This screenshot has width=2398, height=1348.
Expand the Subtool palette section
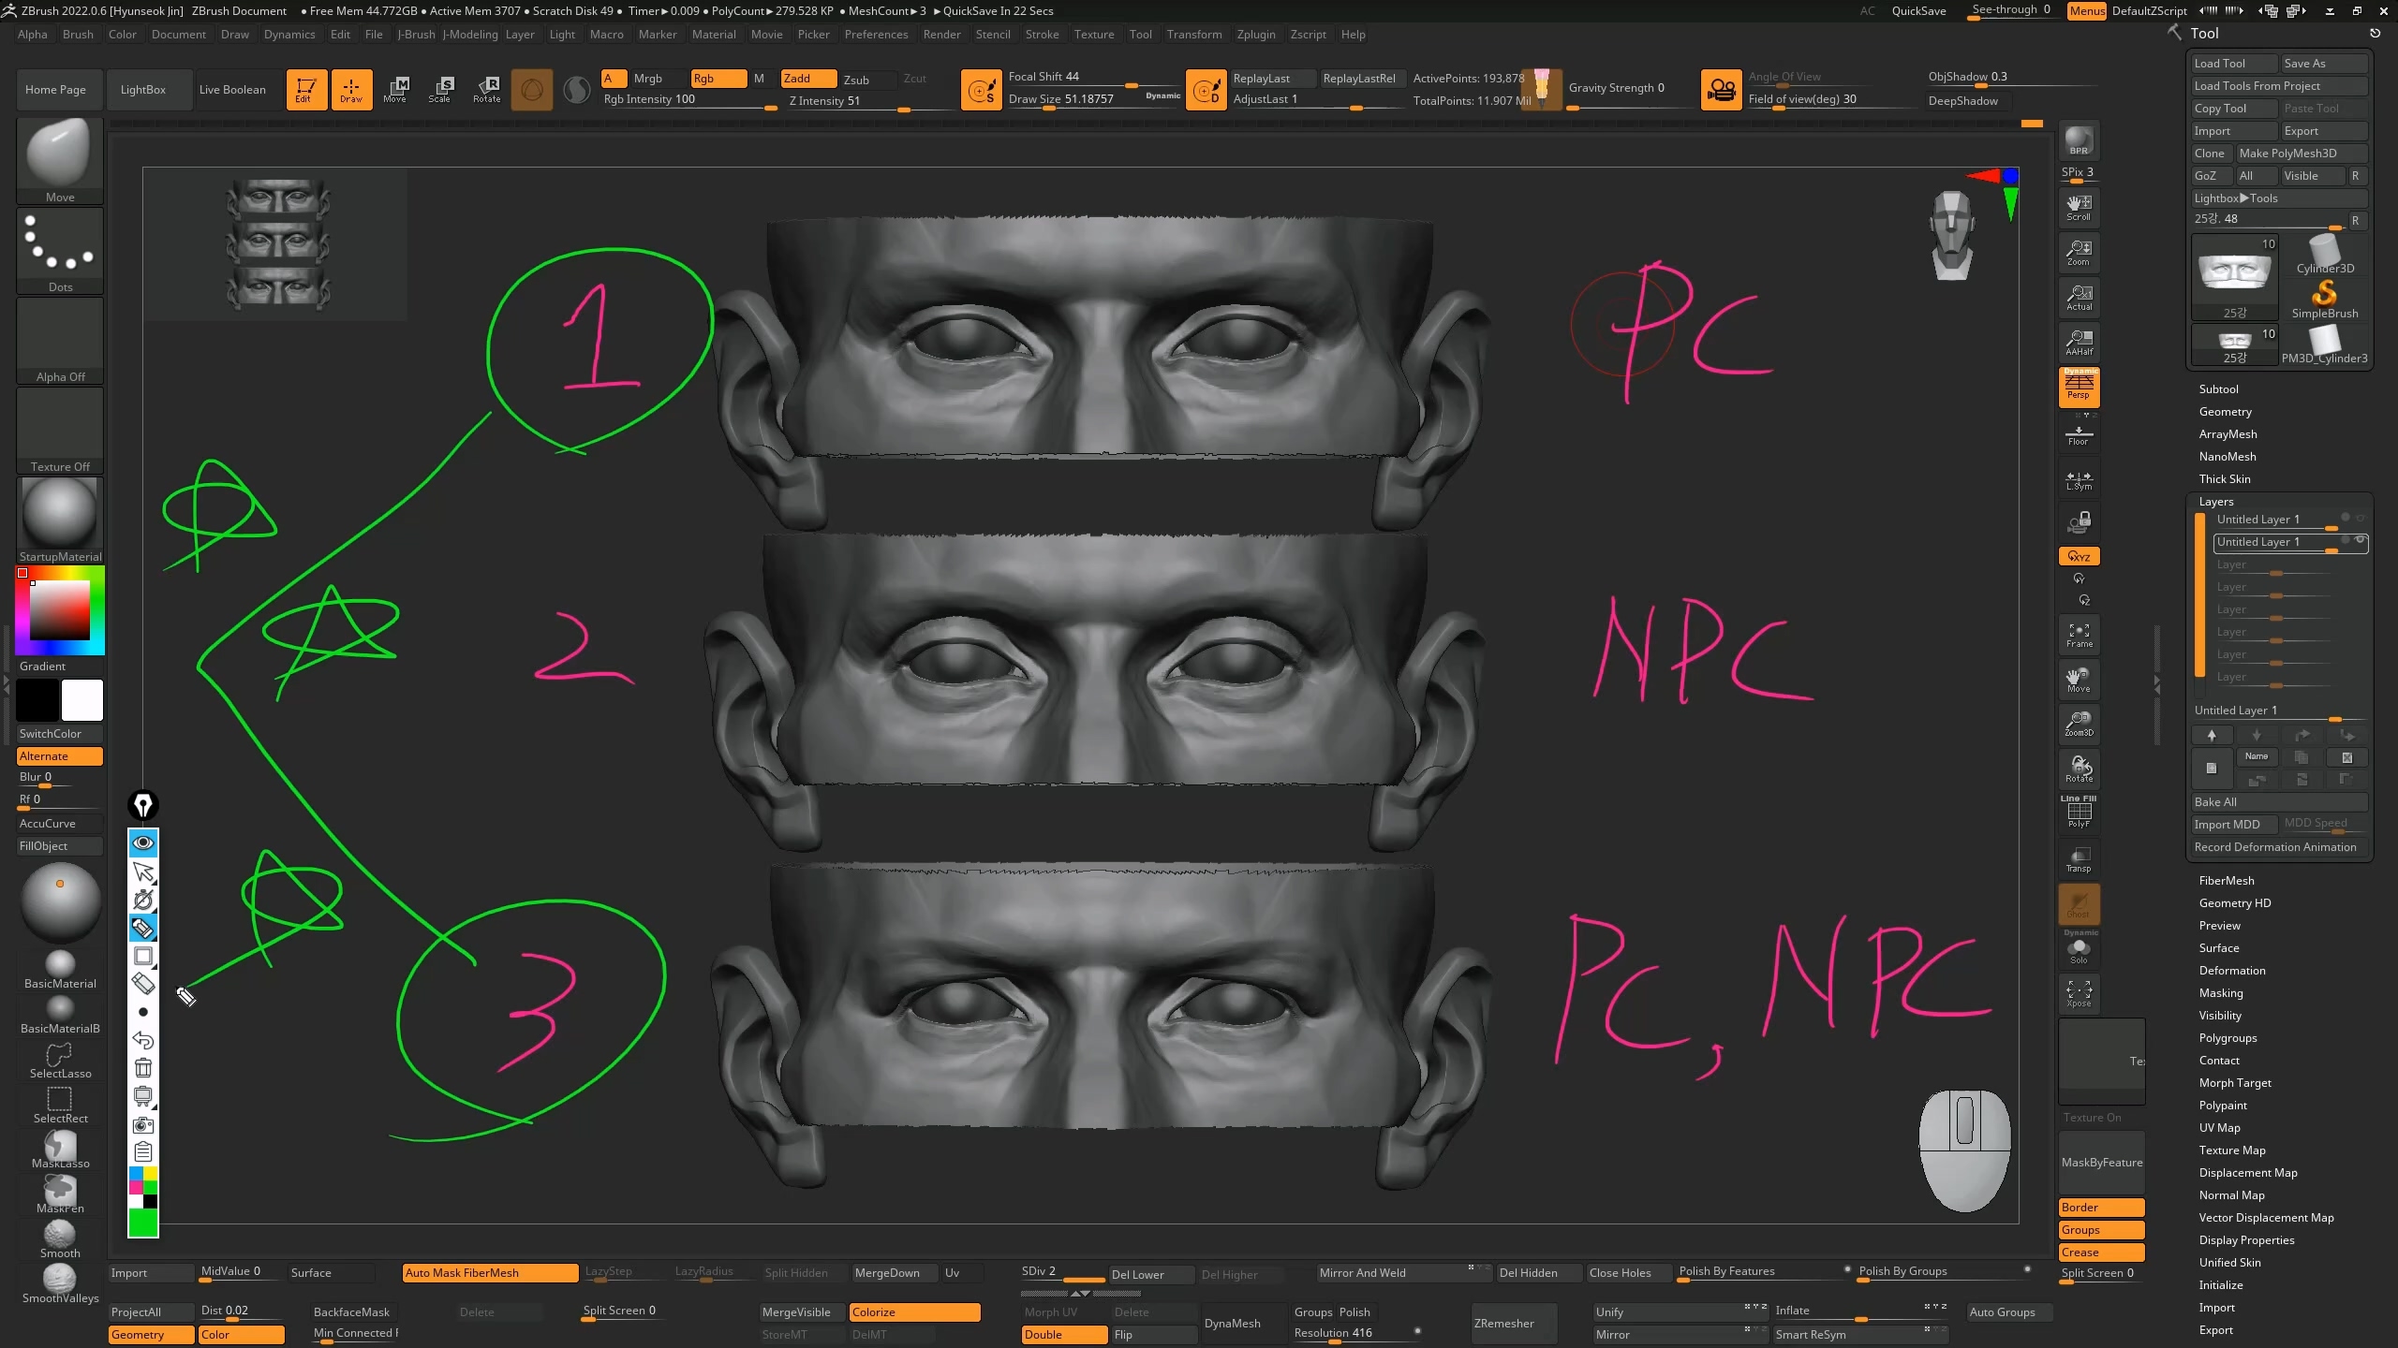tap(2218, 388)
